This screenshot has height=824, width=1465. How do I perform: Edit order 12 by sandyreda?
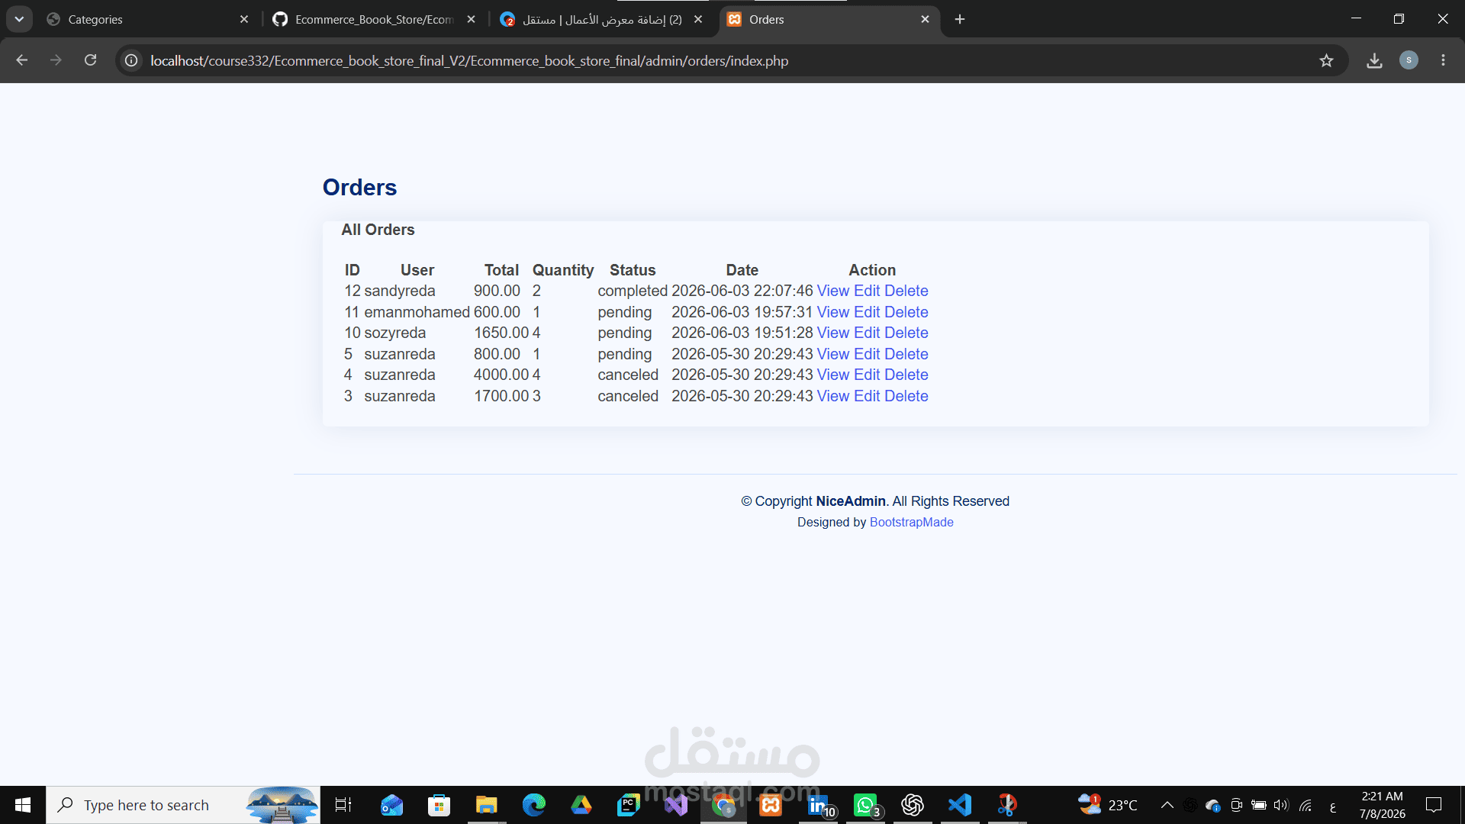(867, 291)
